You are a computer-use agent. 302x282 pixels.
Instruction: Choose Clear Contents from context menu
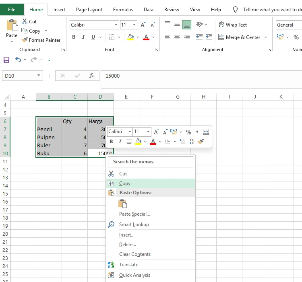151,254
